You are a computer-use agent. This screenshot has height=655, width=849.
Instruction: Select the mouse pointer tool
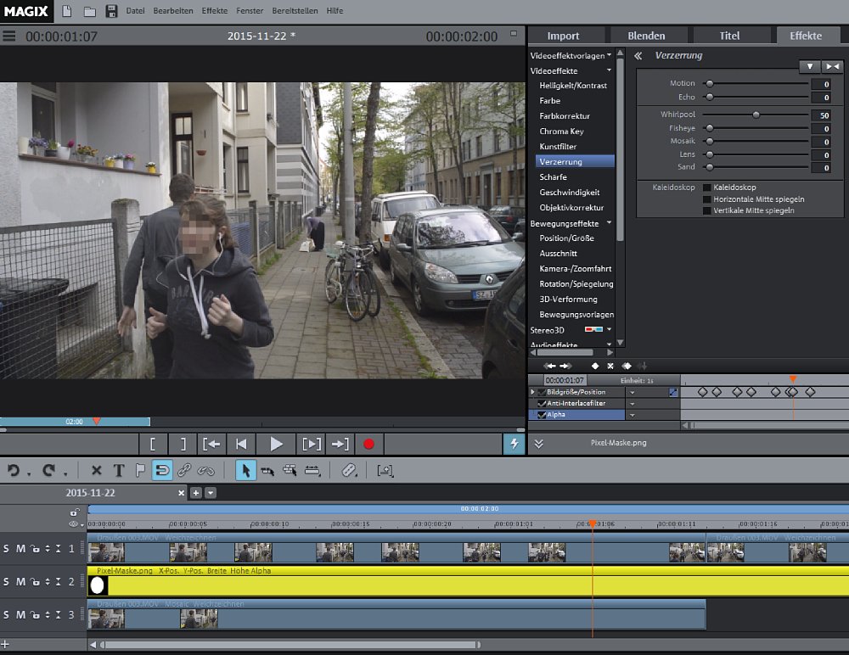coord(245,471)
